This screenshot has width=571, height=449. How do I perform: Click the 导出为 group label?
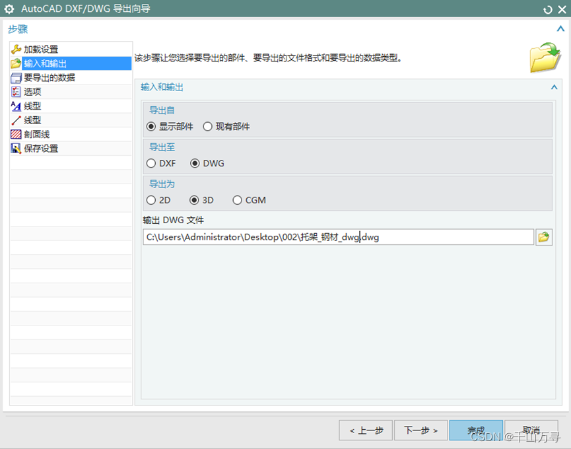162,184
